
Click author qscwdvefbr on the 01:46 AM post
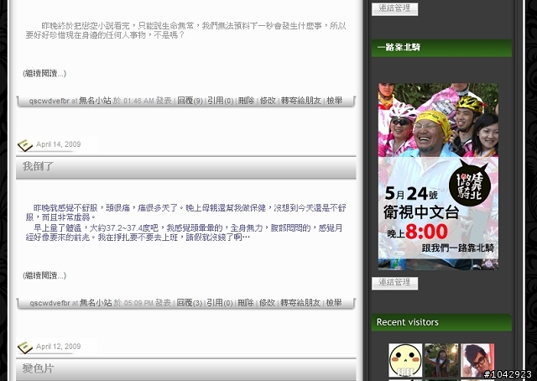tap(49, 101)
